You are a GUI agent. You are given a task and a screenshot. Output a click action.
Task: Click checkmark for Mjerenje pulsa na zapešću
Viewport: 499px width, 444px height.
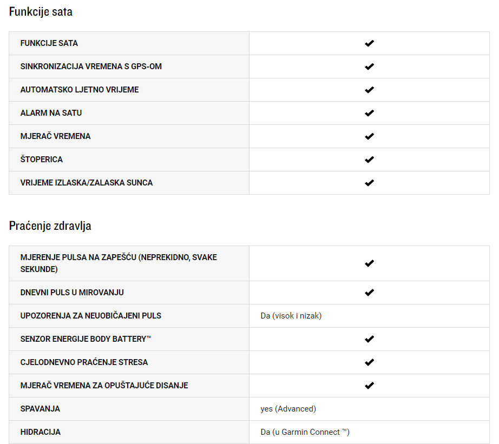pyautogui.click(x=369, y=263)
